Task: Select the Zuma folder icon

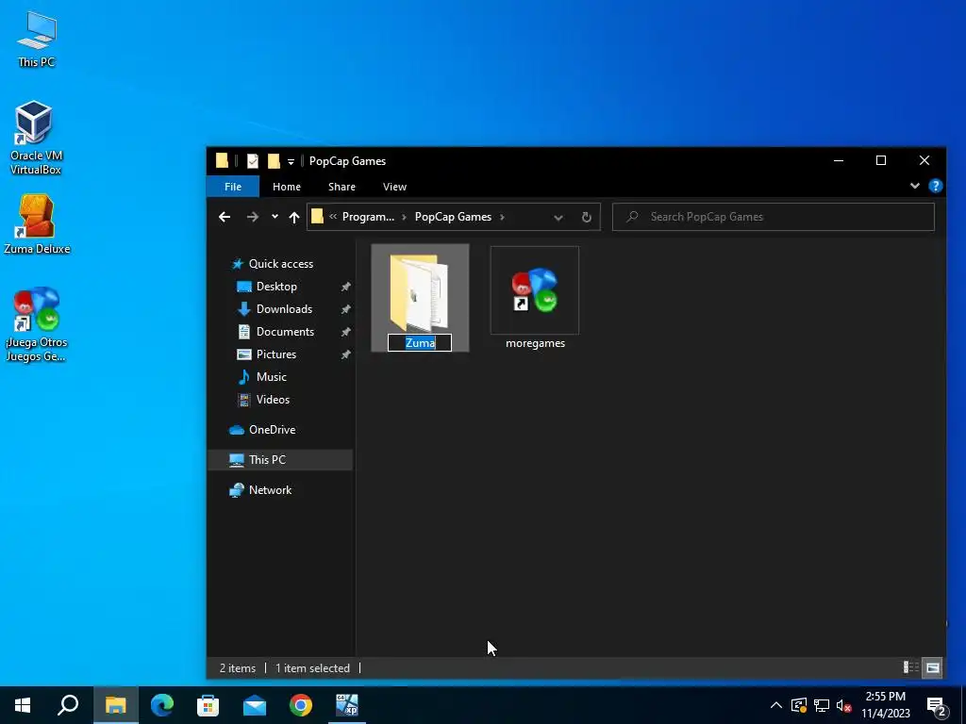Action: click(x=419, y=294)
